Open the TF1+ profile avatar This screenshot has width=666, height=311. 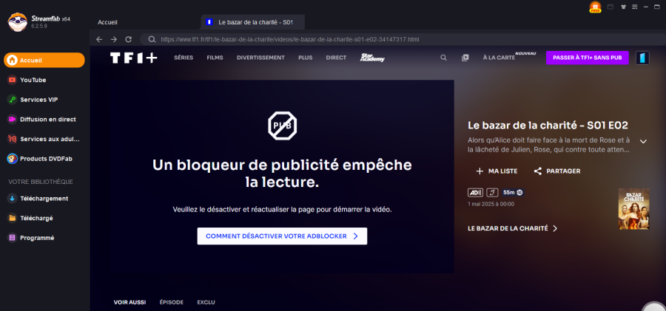tap(642, 58)
